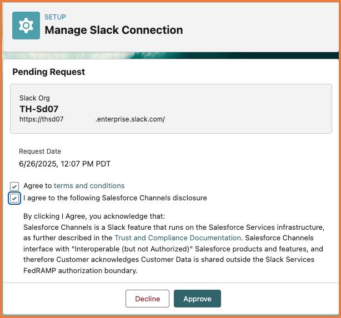Click the 'Agree to' checkbox label text

(x=38, y=186)
